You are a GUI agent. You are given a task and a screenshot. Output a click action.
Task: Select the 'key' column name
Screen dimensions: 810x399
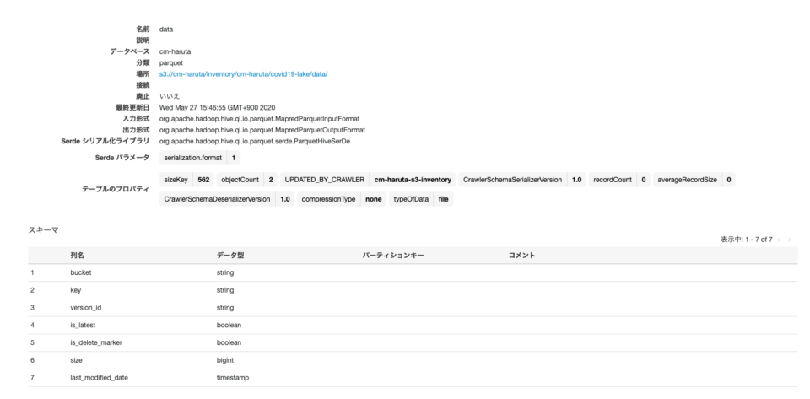[x=75, y=290]
